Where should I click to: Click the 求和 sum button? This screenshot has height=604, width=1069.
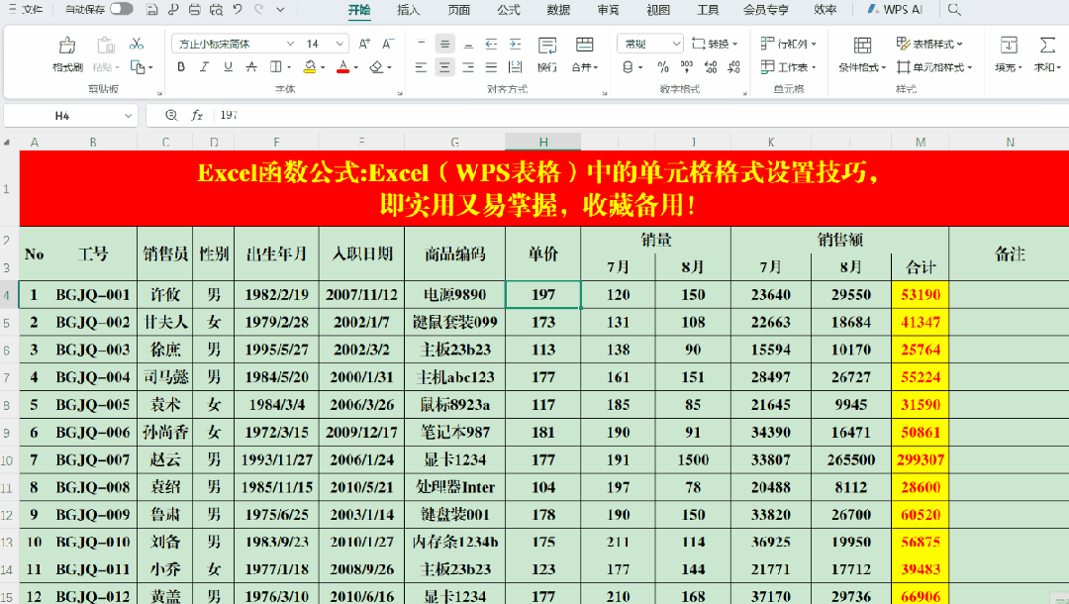click(1047, 54)
